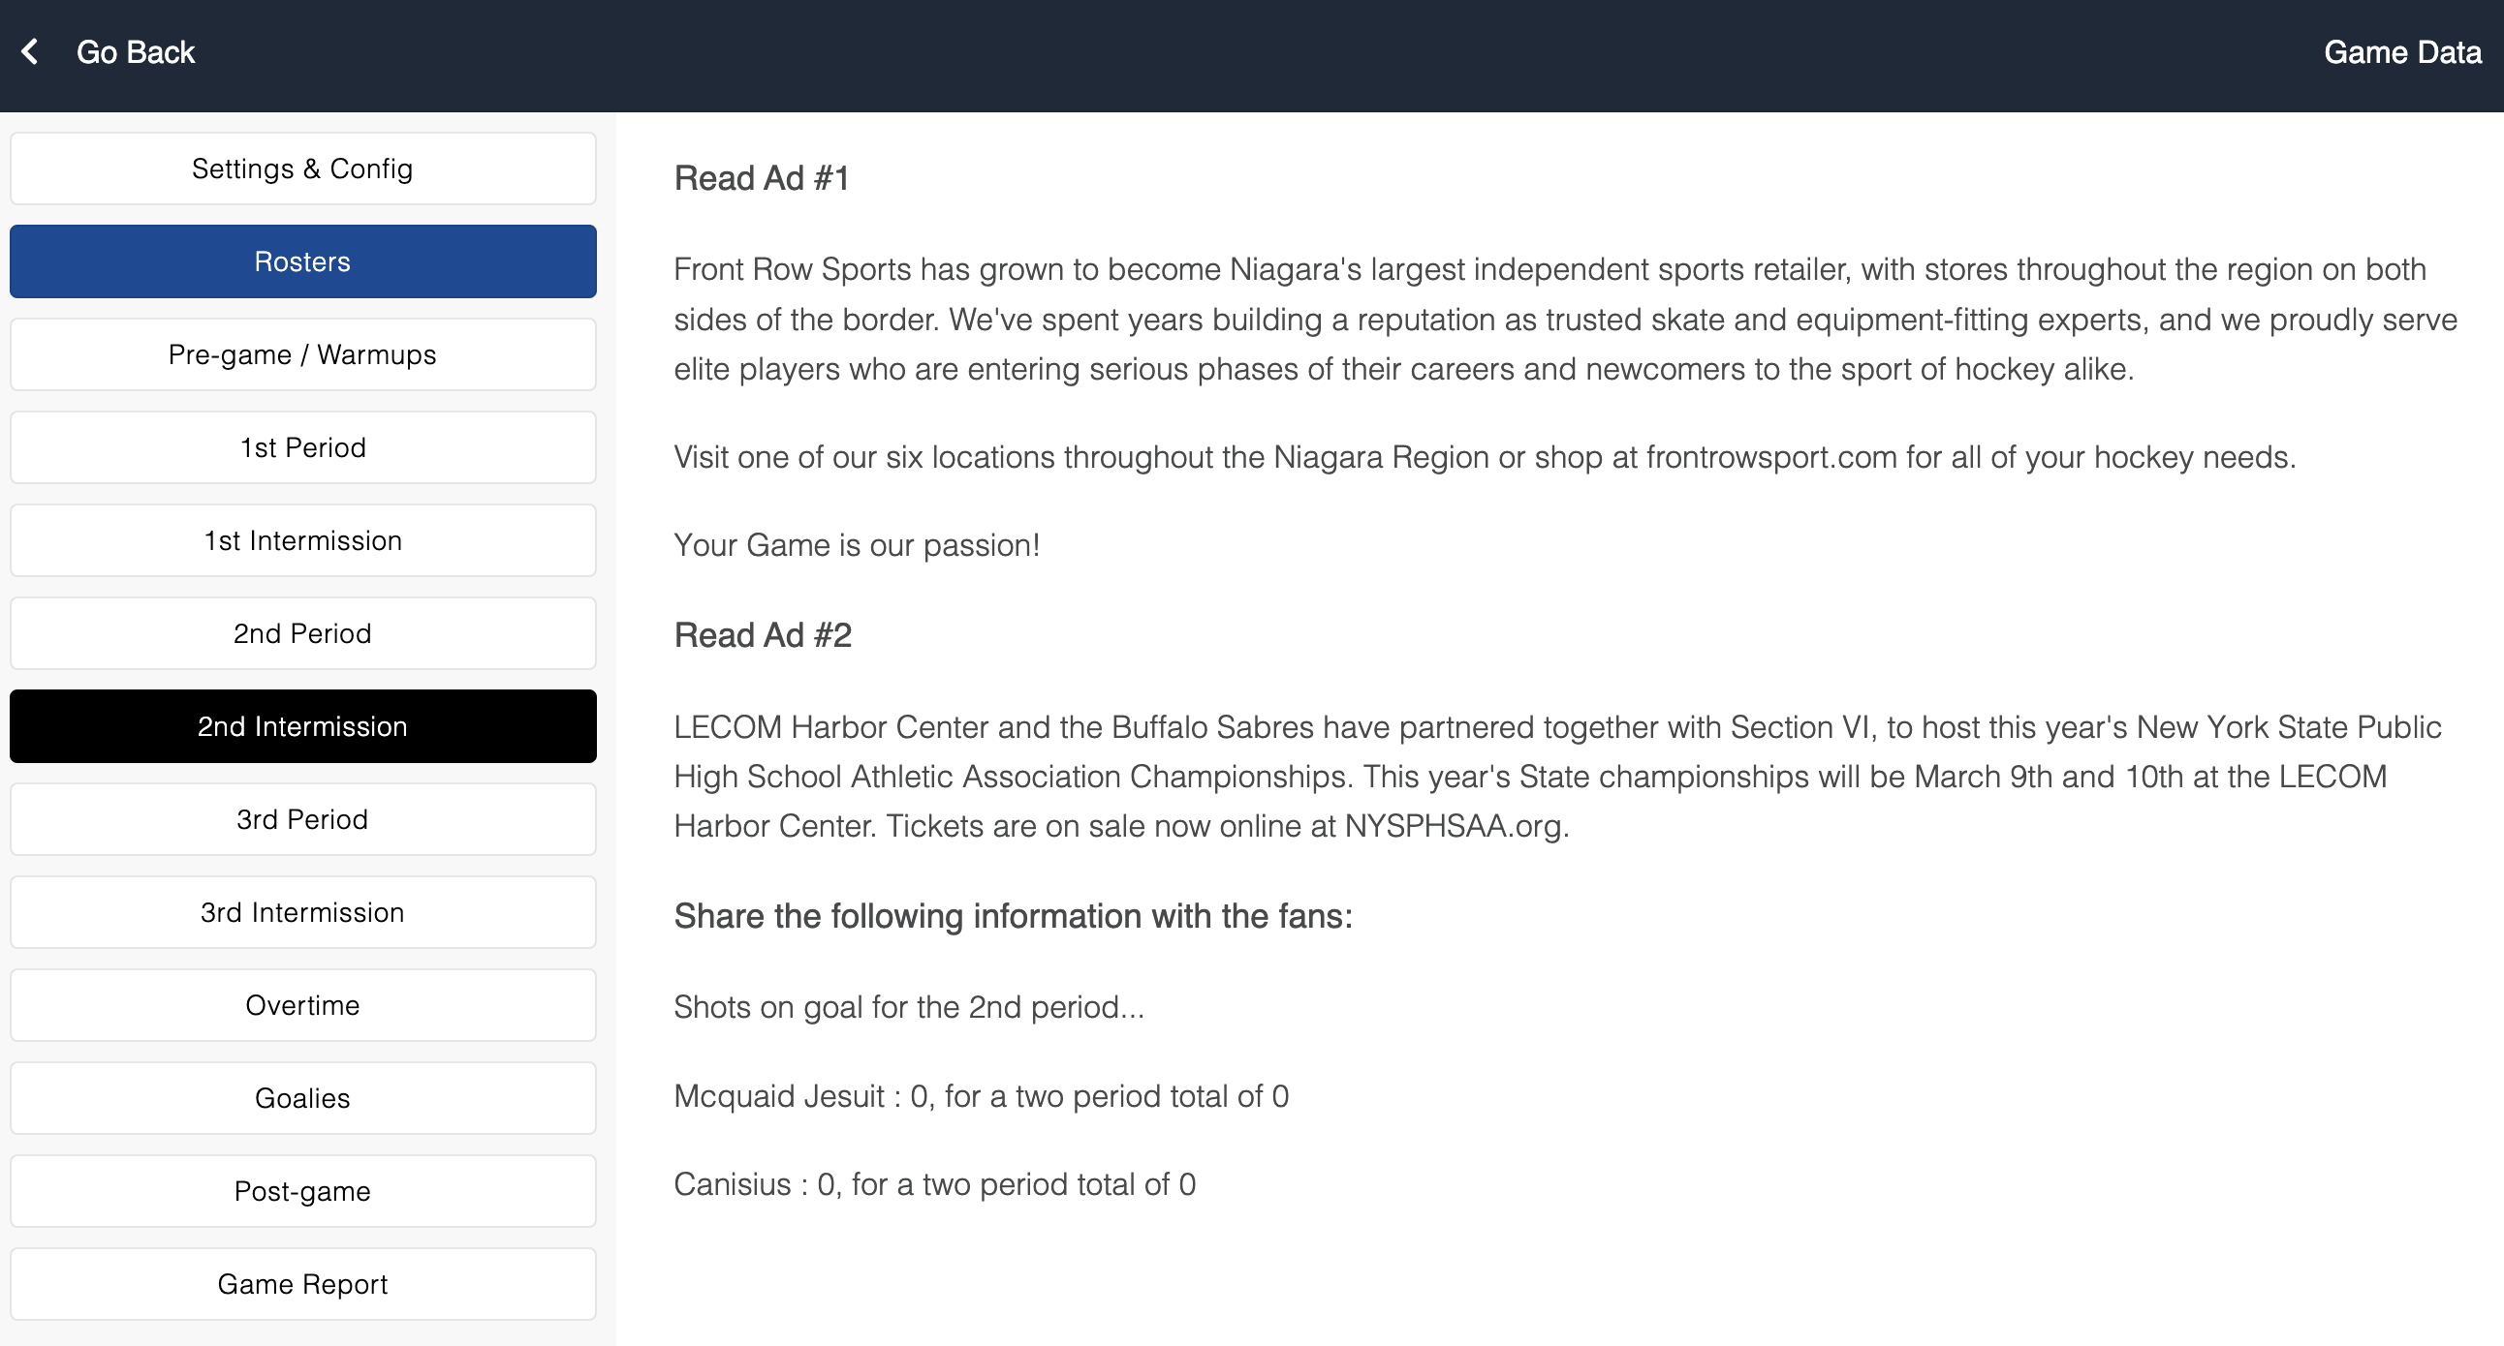Screen dimensions: 2504x1346
Task: Jump to the 3rd Period script
Action: 302,819
